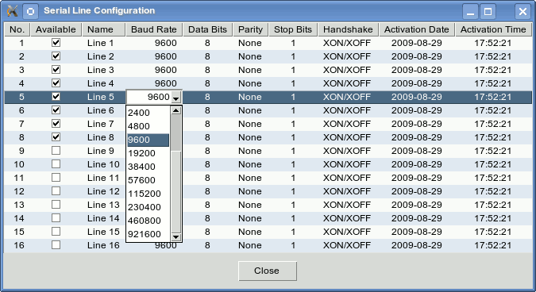Sort by the Available column header
Screen dimensions: 536x292
point(56,29)
